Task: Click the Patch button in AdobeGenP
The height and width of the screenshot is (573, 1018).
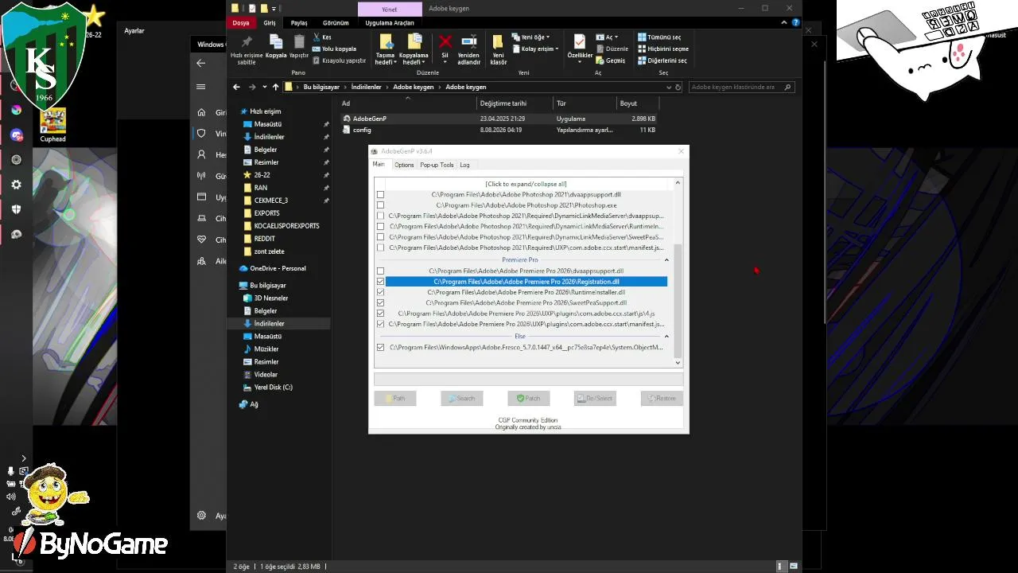Action: point(529,398)
